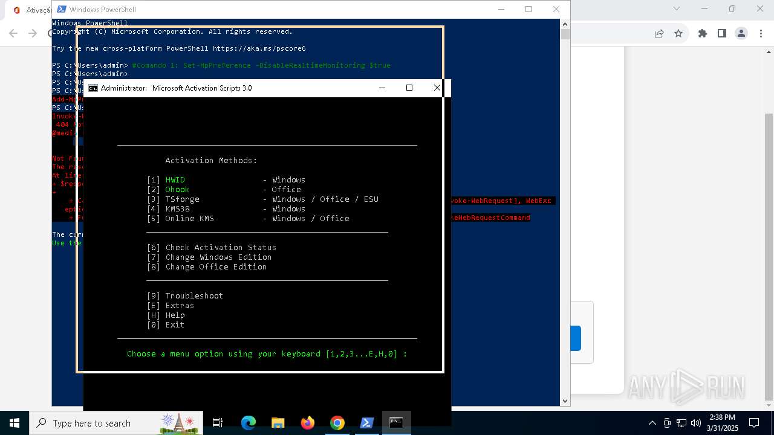This screenshot has height=435, width=774.
Task: Open the taskbar clock and date
Action: (x=723, y=423)
